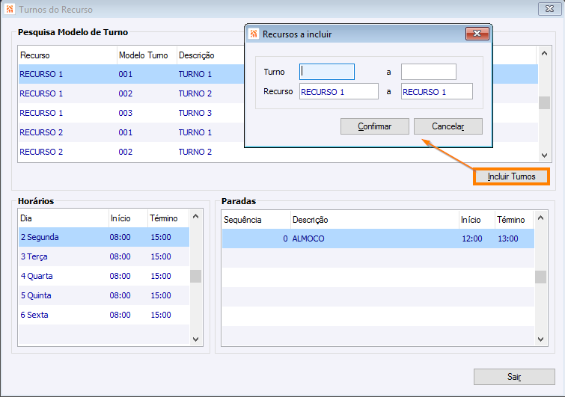Click TURNO 3 description cell
Viewport: 565px width, 397px height.
tap(195, 113)
